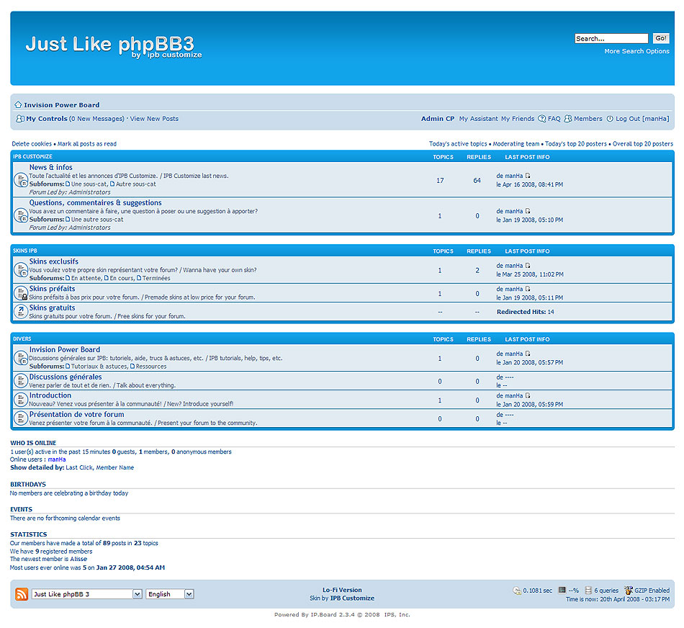Screen dimensions: 684x628
Task: Click the Search input field
Action: point(611,38)
